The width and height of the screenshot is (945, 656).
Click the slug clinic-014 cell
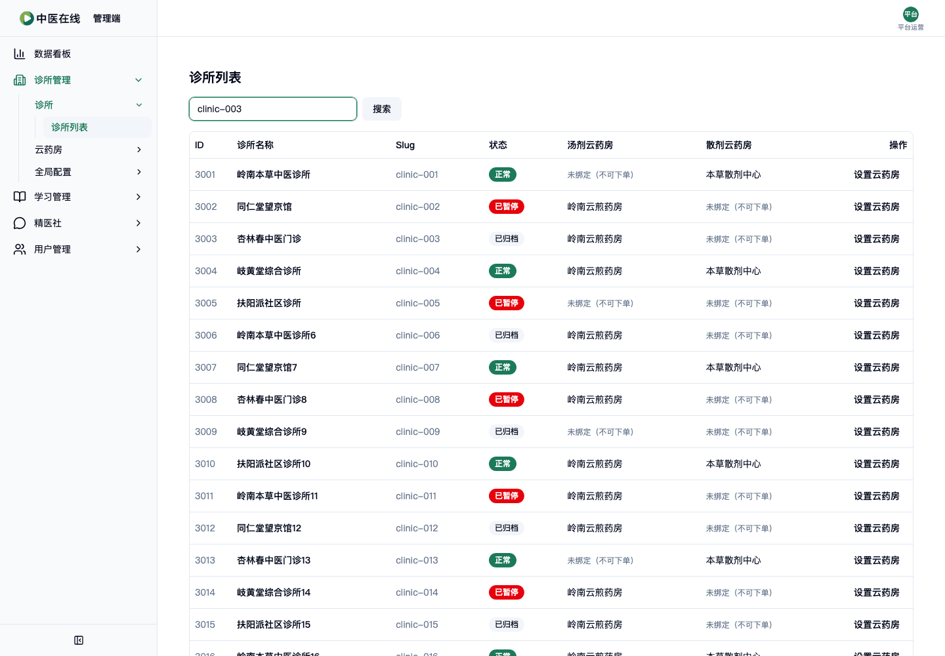(x=417, y=592)
